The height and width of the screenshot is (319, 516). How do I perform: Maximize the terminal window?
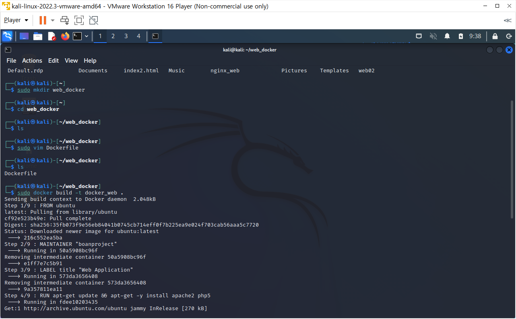point(499,50)
